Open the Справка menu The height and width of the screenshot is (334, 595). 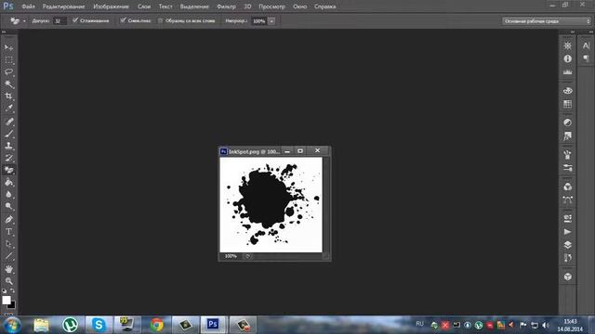coord(324,6)
